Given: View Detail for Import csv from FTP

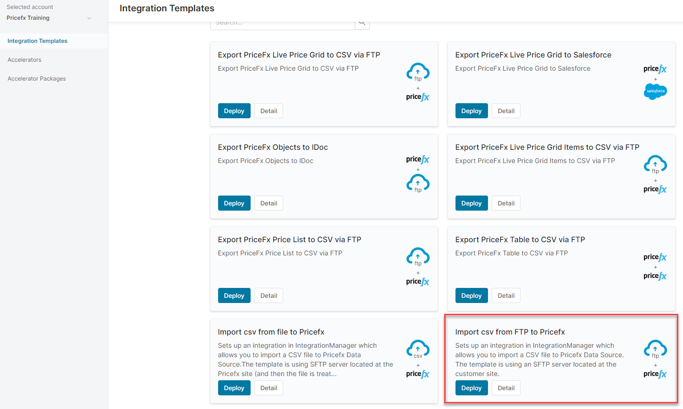Looking at the screenshot, I should (x=506, y=388).
